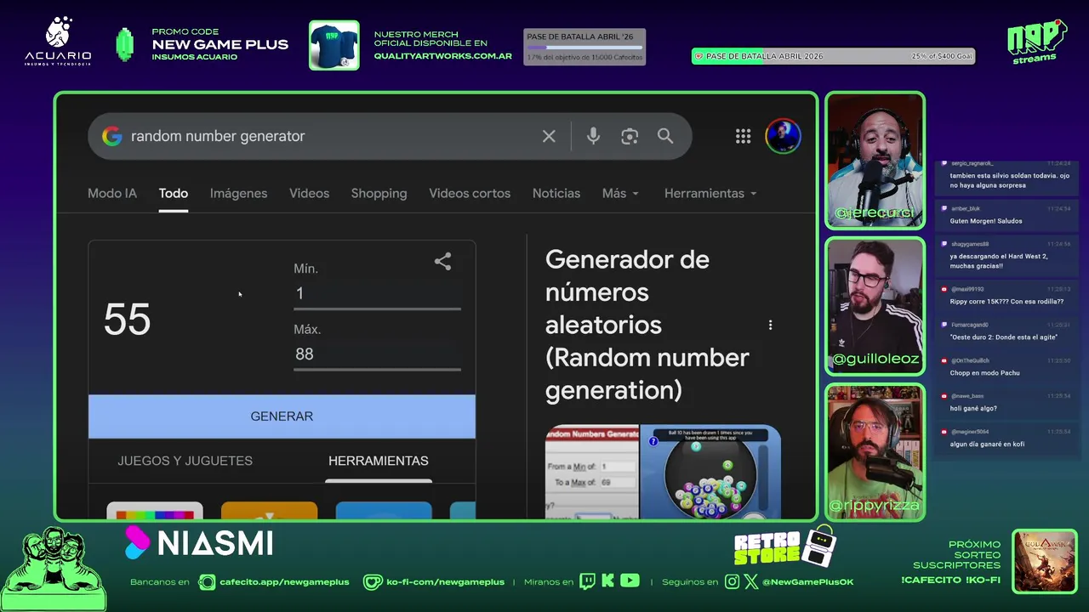The image size is (1089, 612).
Task: Click the orange tool card
Action: coord(269,511)
